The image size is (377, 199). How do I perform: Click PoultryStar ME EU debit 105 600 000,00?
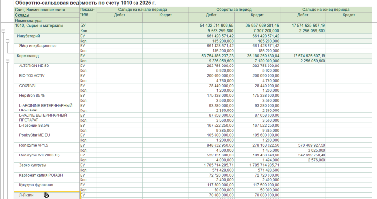(x=220, y=135)
